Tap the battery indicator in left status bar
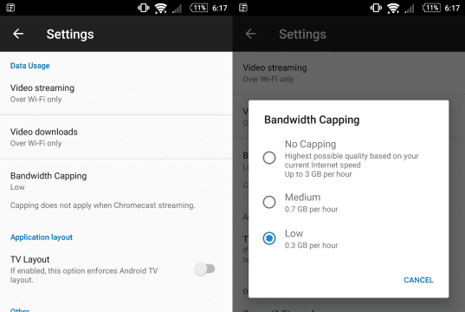The image size is (465, 312). tap(198, 8)
